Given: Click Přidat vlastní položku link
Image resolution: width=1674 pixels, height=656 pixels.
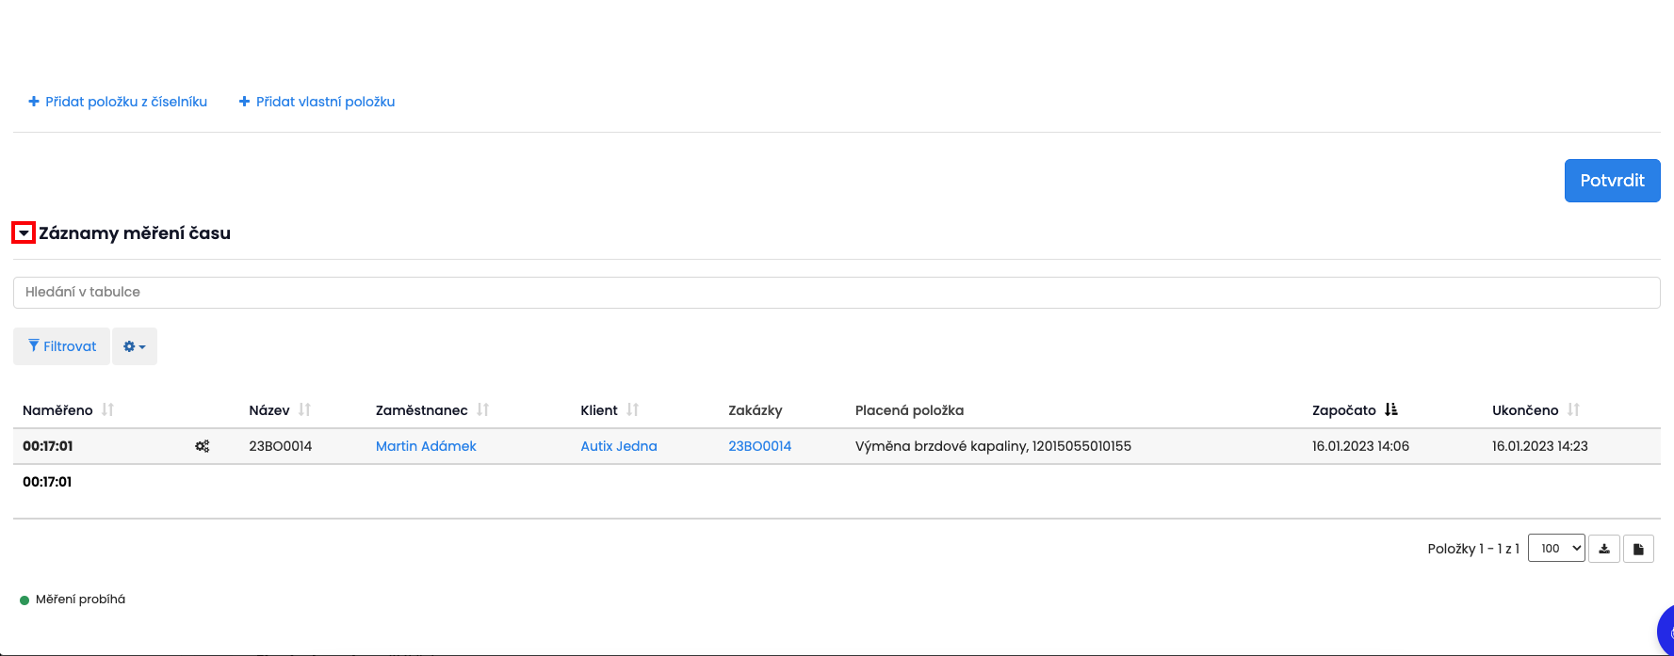Looking at the screenshot, I should click(317, 102).
